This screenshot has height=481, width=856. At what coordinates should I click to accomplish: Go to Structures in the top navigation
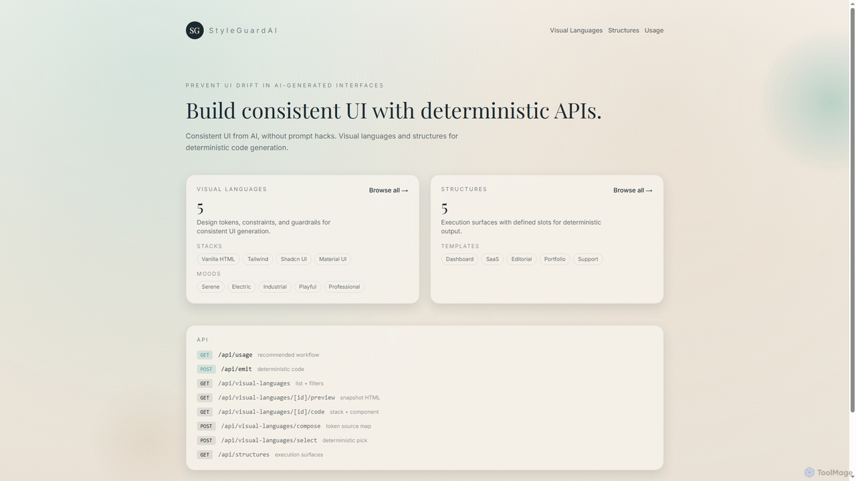[623, 31]
